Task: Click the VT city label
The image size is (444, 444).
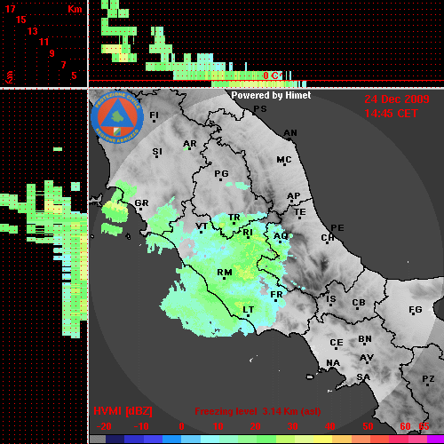Action: tap(202, 226)
